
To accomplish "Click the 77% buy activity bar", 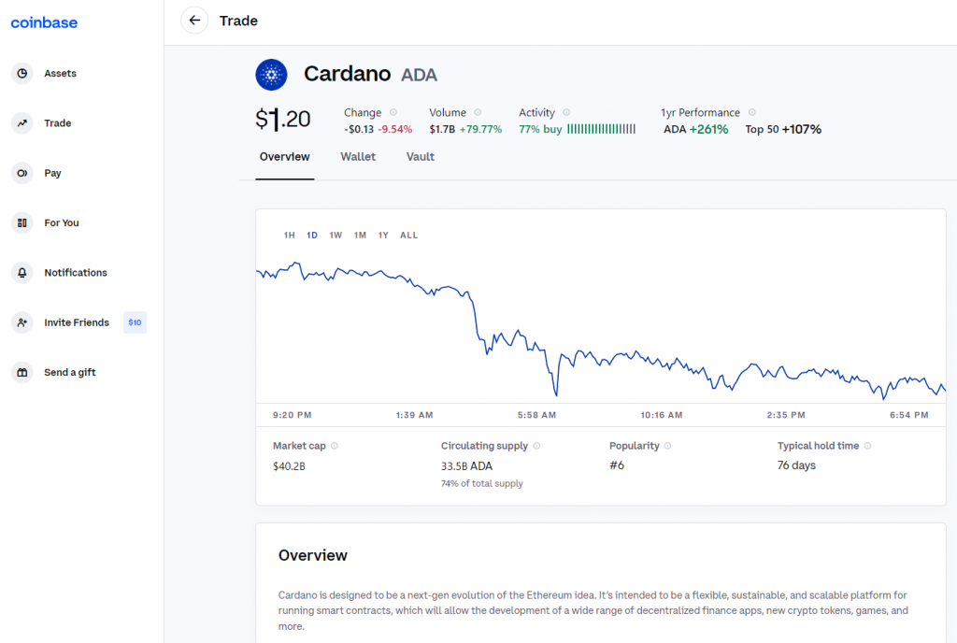I will (x=601, y=129).
